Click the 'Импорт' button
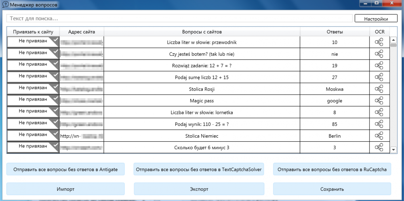This screenshot has width=404, height=201. point(65,189)
